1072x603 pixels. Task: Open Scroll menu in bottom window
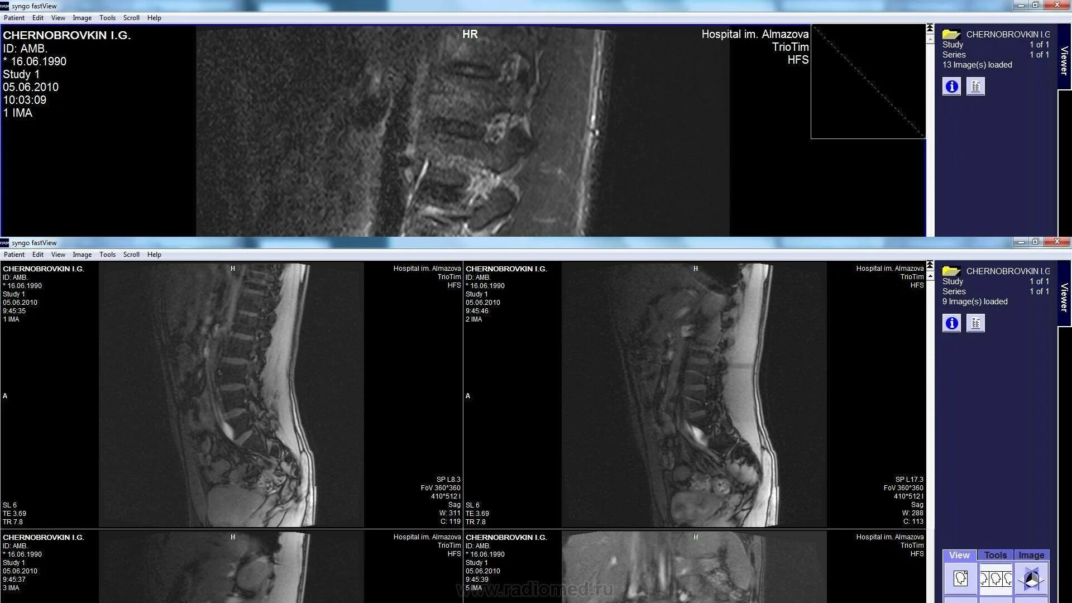(131, 255)
